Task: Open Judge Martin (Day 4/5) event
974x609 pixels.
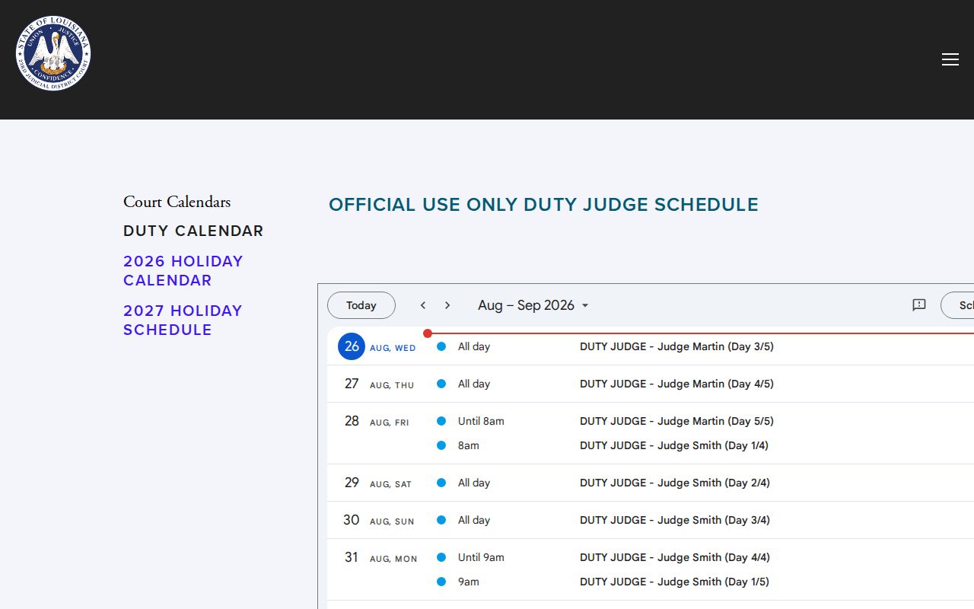Action: [676, 384]
